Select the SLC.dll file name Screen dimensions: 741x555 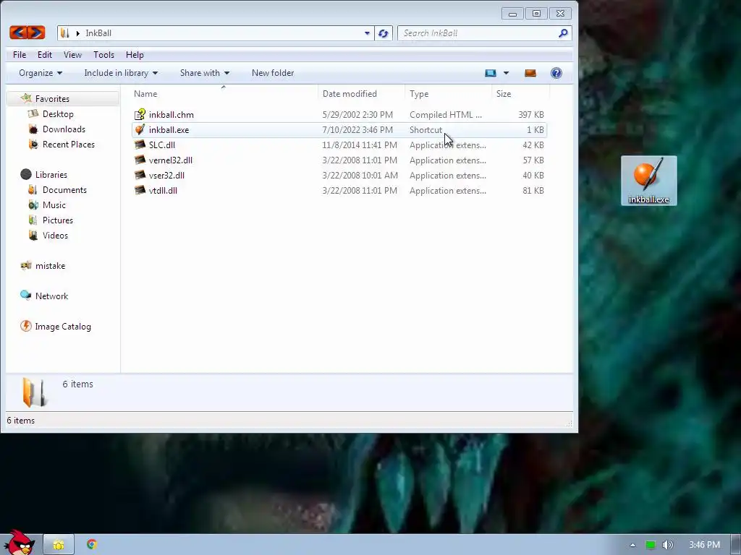point(161,145)
